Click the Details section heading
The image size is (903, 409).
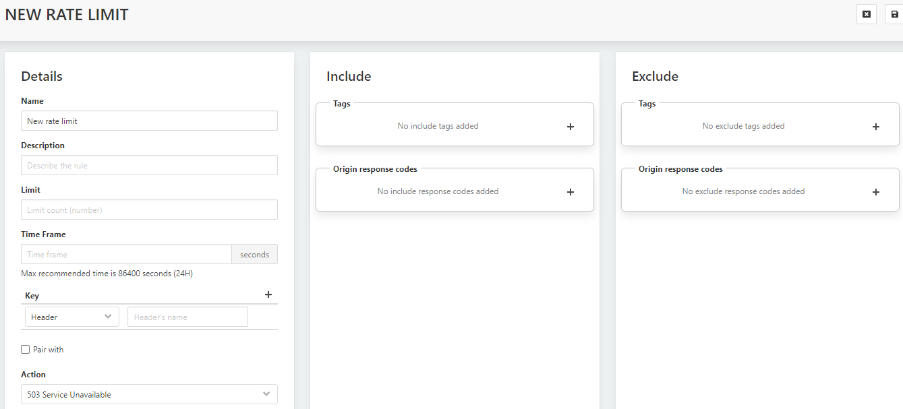[x=42, y=76]
